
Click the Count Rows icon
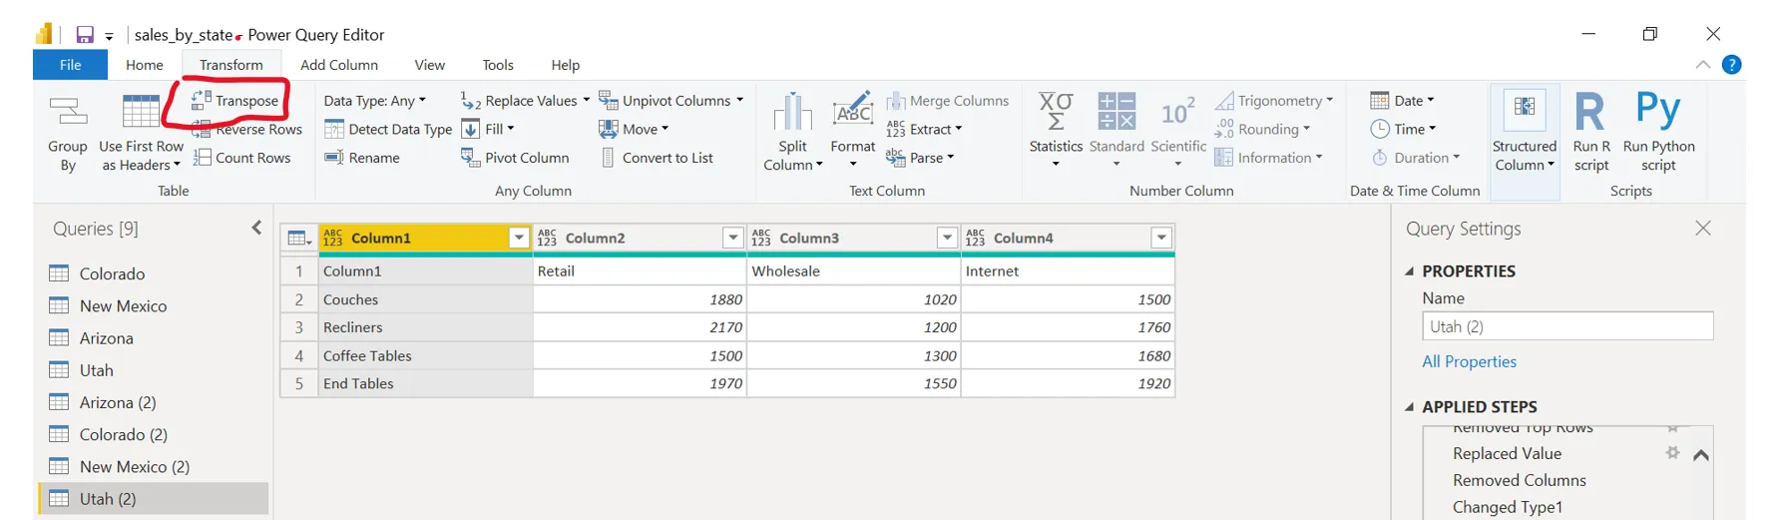202,158
